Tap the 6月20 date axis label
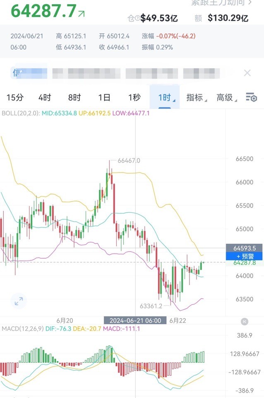The height and width of the screenshot is (398, 264). 65,320
